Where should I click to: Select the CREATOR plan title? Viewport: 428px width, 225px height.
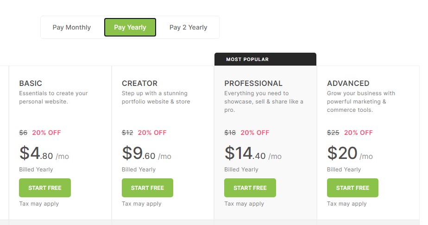pyautogui.click(x=139, y=84)
